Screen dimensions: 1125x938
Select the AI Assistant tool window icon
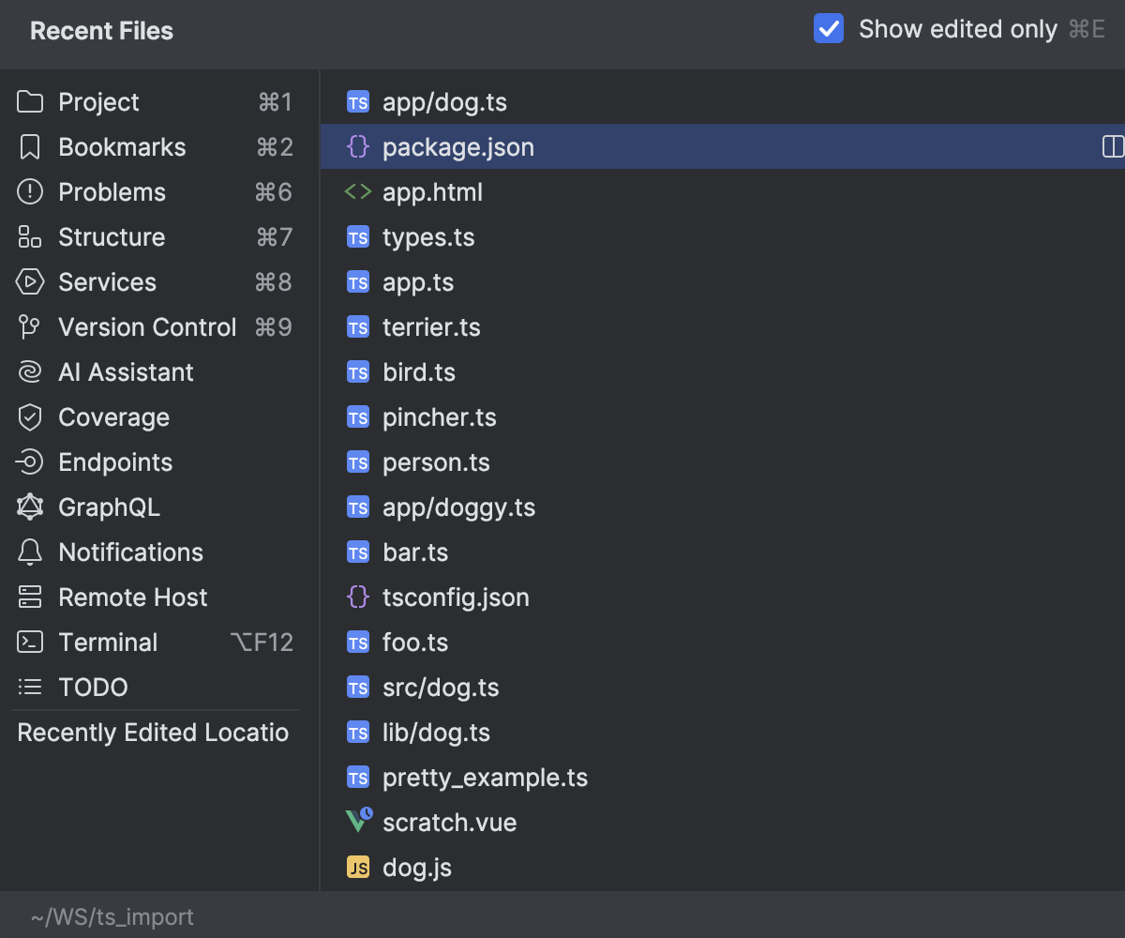pos(126,371)
